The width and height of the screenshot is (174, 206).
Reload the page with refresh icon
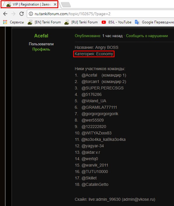[x=22, y=14]
